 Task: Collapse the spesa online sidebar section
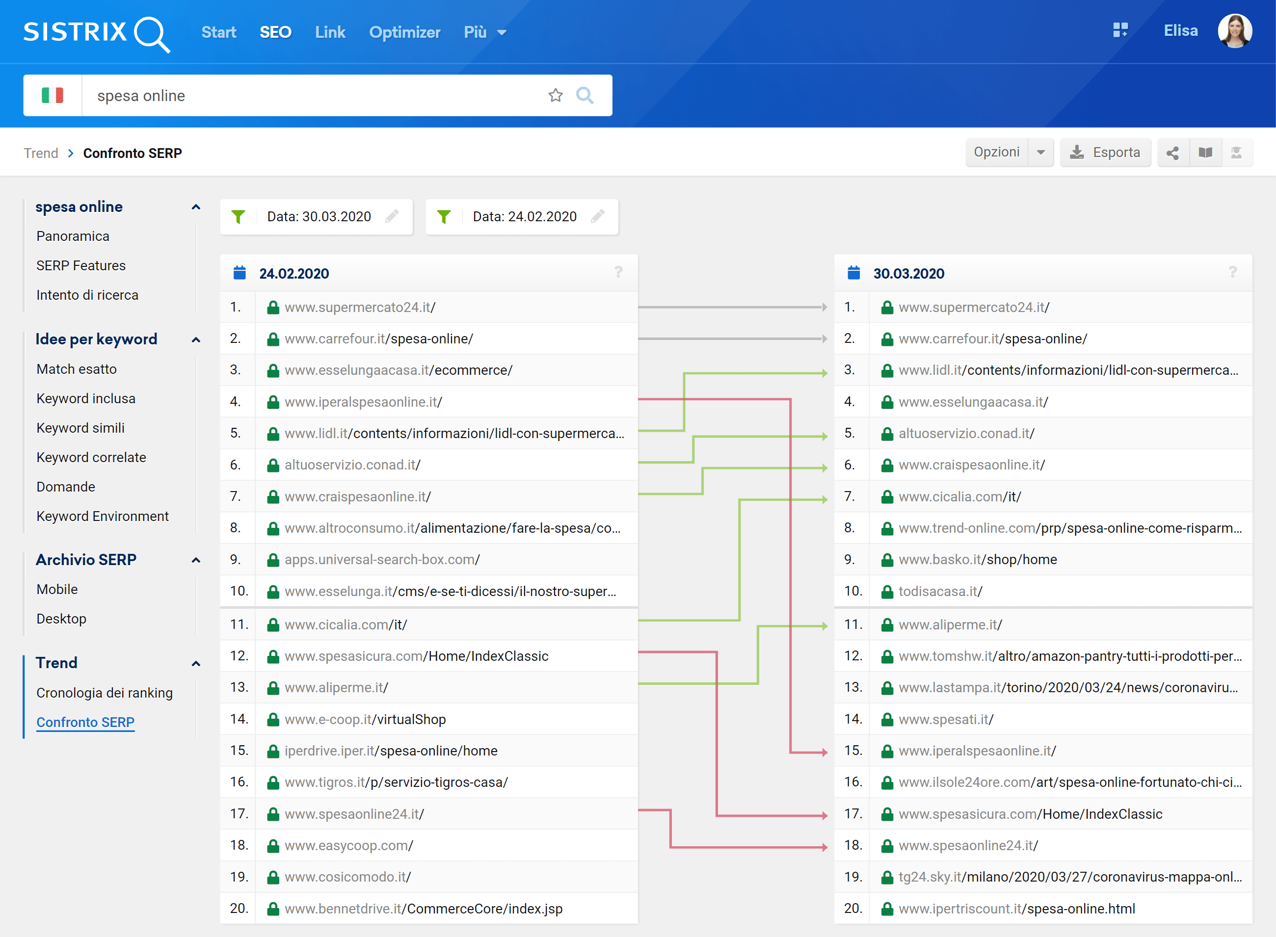196,207
